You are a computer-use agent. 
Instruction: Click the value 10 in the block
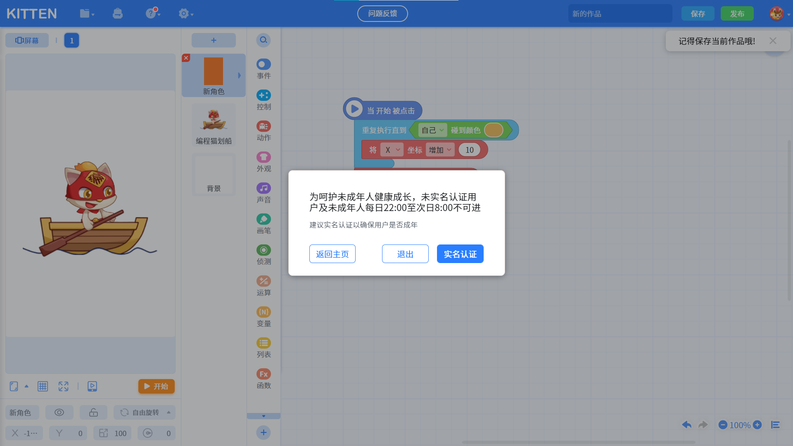(x=470, y=149)
